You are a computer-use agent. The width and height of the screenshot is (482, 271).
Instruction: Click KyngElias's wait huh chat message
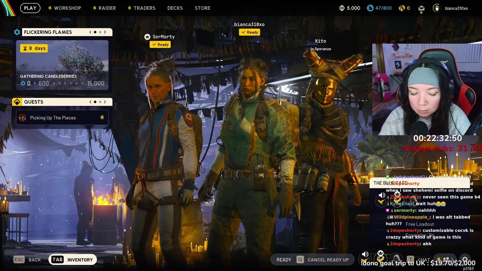click(x=416, y=204)
